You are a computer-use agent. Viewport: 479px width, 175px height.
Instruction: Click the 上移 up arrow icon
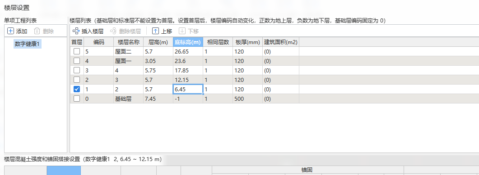pos(155,31)
